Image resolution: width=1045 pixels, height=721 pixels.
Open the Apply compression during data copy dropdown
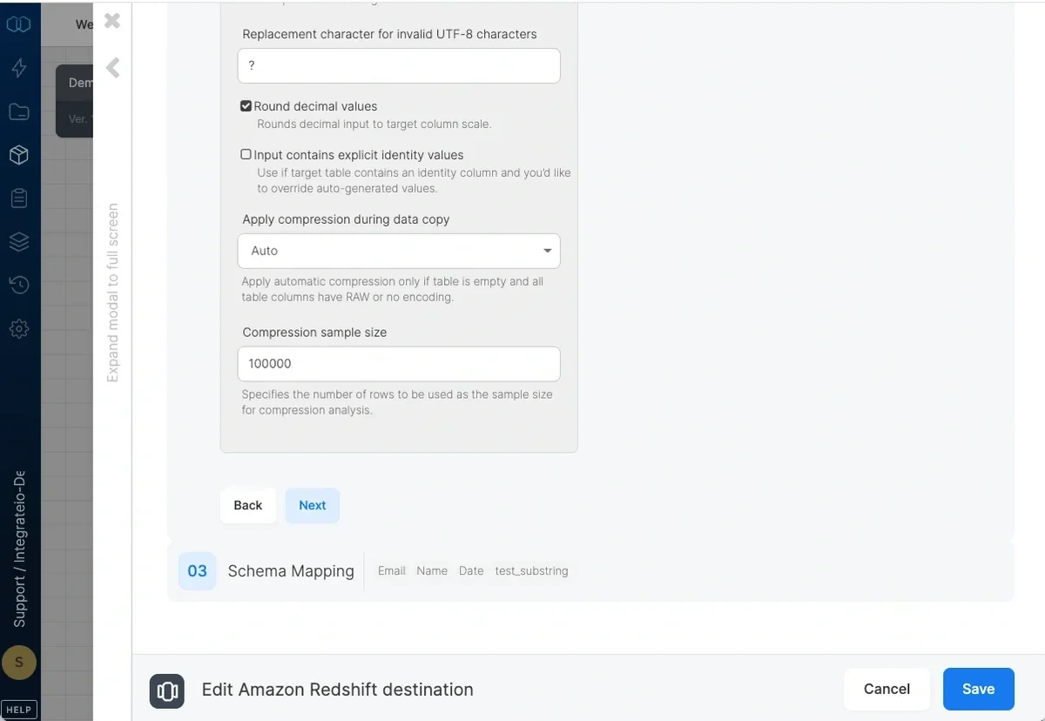(x=398, y=251)
